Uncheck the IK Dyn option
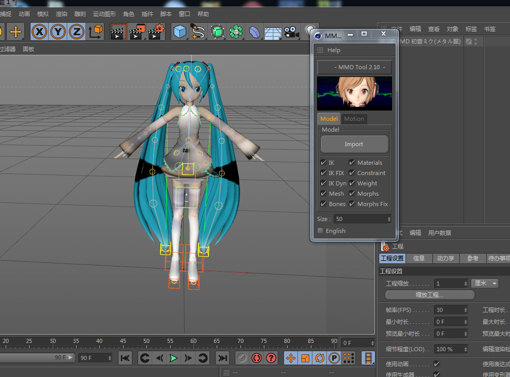Image resolution: width=510 pixels, height=377 pixels. point(323,183)
